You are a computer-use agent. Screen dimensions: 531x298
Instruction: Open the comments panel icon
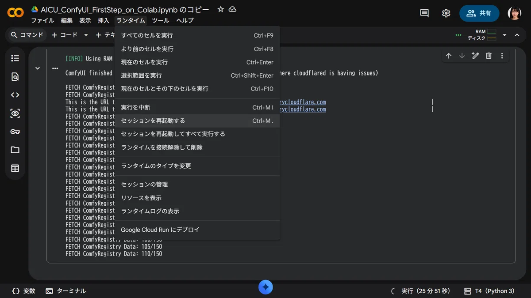[424, 13]
